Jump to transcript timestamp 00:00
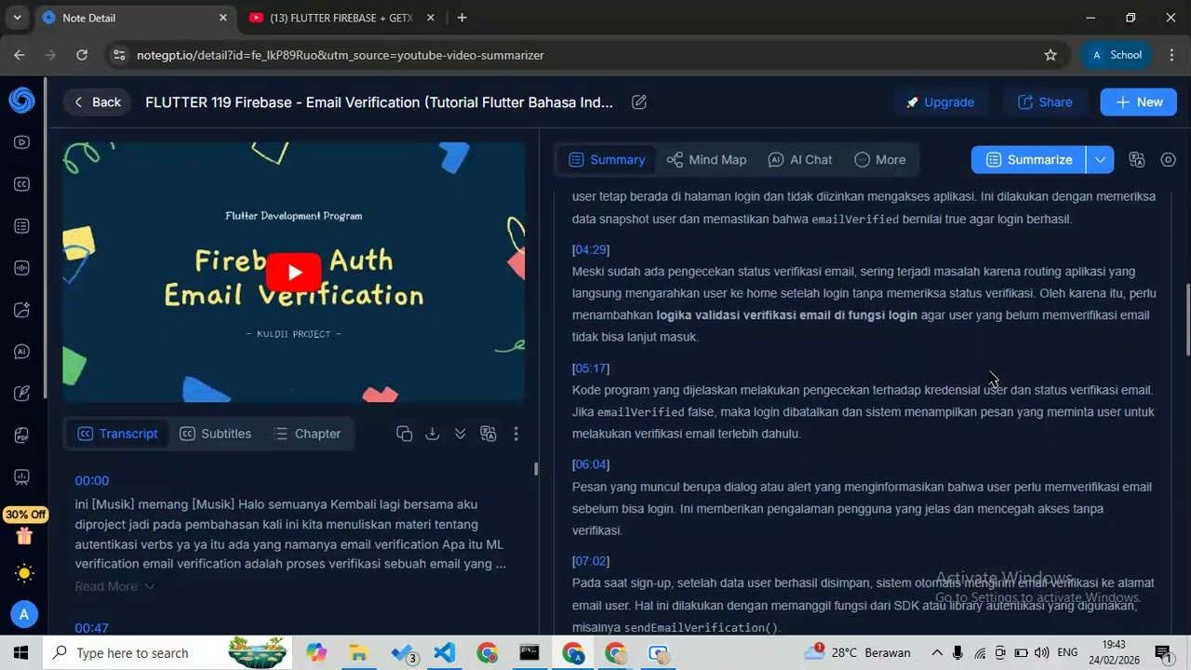1191x670 pixels. (x=92, y=481)
